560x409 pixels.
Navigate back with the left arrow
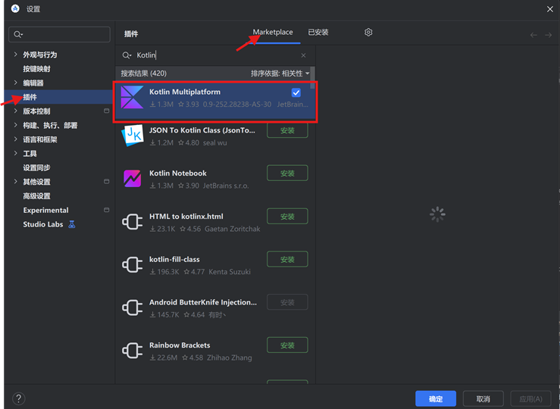pos(533,35)
